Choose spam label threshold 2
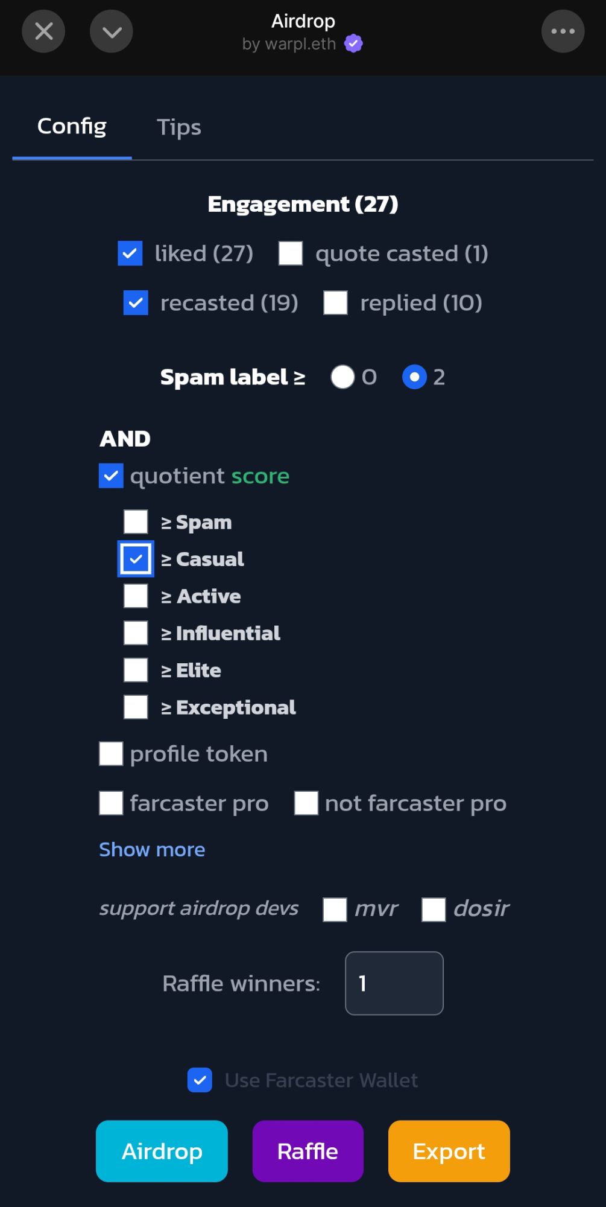This screenshot has height=1207, width=606. [x=414, y=377]
